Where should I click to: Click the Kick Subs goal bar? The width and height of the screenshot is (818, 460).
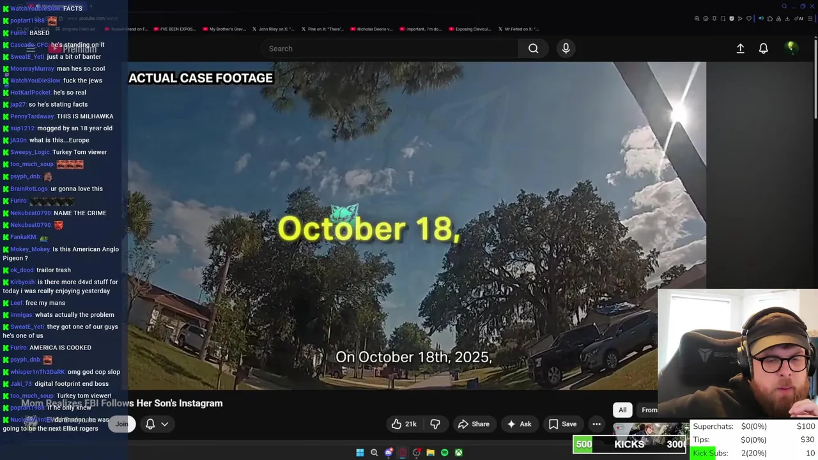tap(754, 453)
